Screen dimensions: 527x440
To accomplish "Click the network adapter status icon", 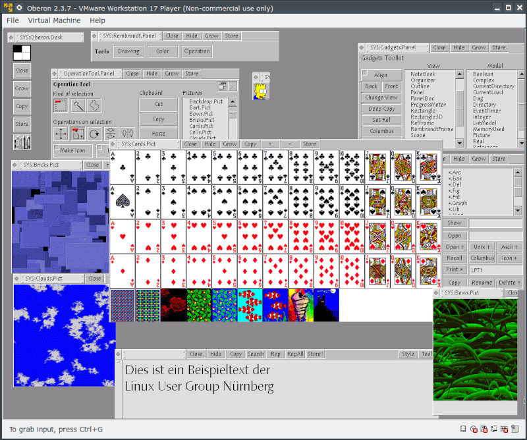I will point(494,429).
